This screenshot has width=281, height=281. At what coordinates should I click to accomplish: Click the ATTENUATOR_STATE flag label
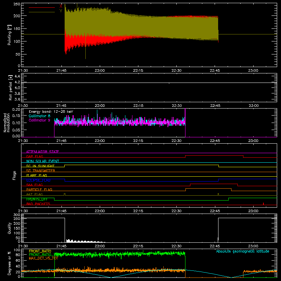click(x=43, y=152)
